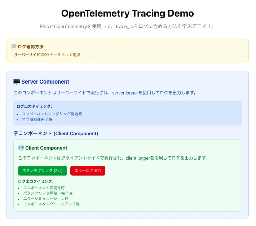Click the Client Component green heading
Viewport: 256px width, 226px height.
(x=46, y=148)
